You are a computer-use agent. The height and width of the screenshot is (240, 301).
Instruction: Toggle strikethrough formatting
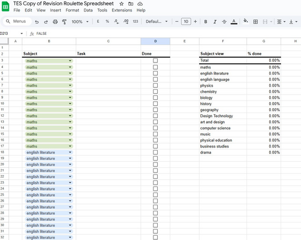225,22
